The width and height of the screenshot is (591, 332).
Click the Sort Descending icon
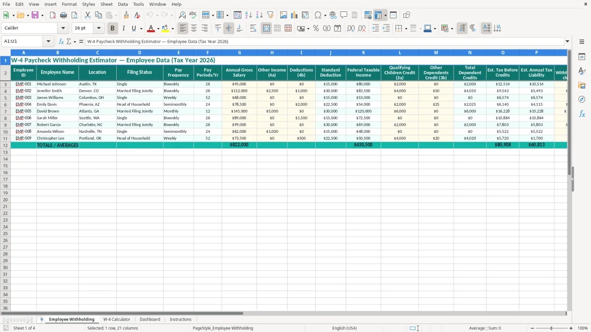click(x=260, y=15)
